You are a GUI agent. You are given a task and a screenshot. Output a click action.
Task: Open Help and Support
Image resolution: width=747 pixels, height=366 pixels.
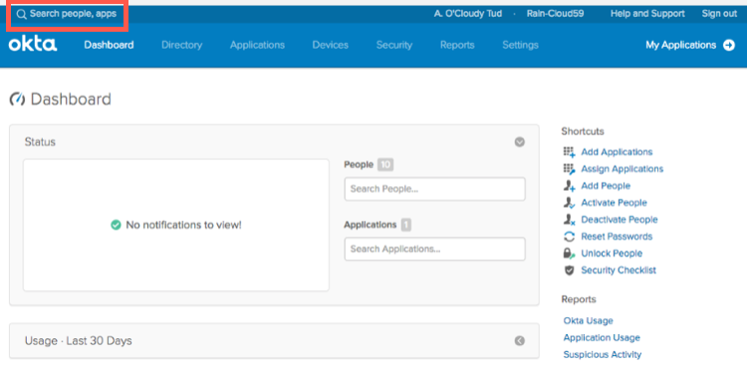(647, 14)
